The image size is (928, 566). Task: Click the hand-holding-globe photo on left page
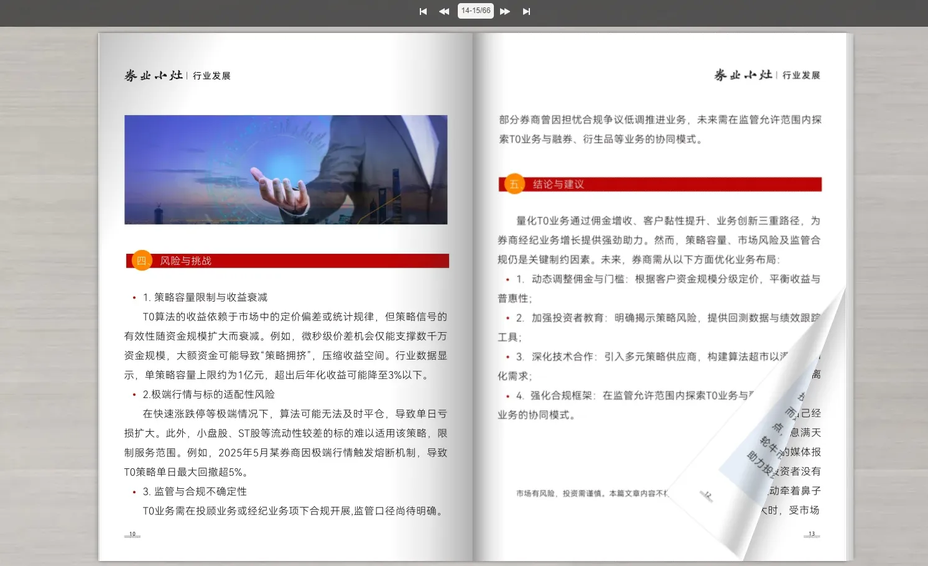(x=285, y=169)
